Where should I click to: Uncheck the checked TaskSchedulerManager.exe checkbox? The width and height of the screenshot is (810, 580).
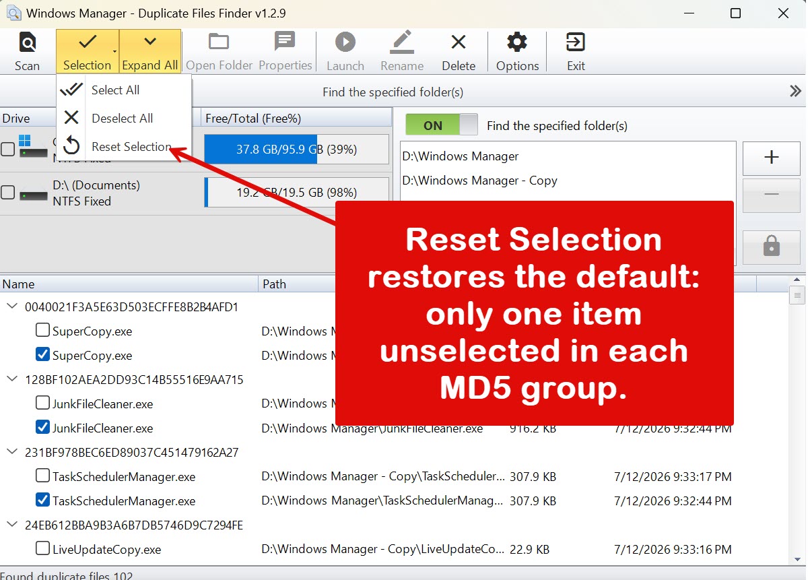coord(42,500)
